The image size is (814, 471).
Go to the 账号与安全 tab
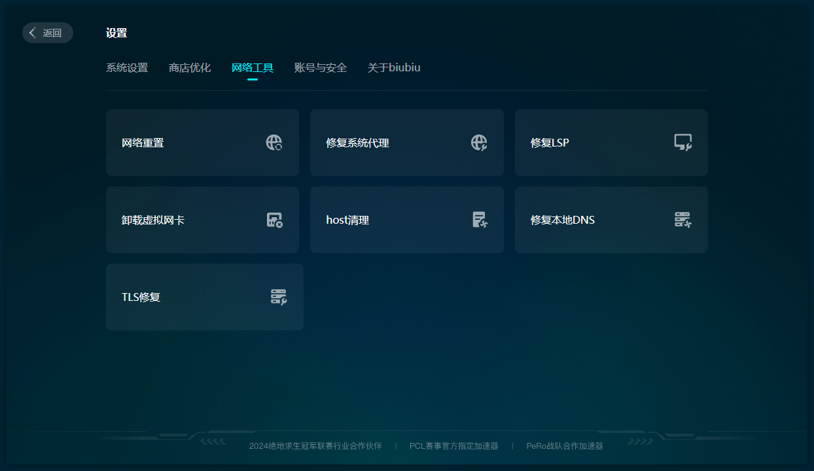coord(321,67)
